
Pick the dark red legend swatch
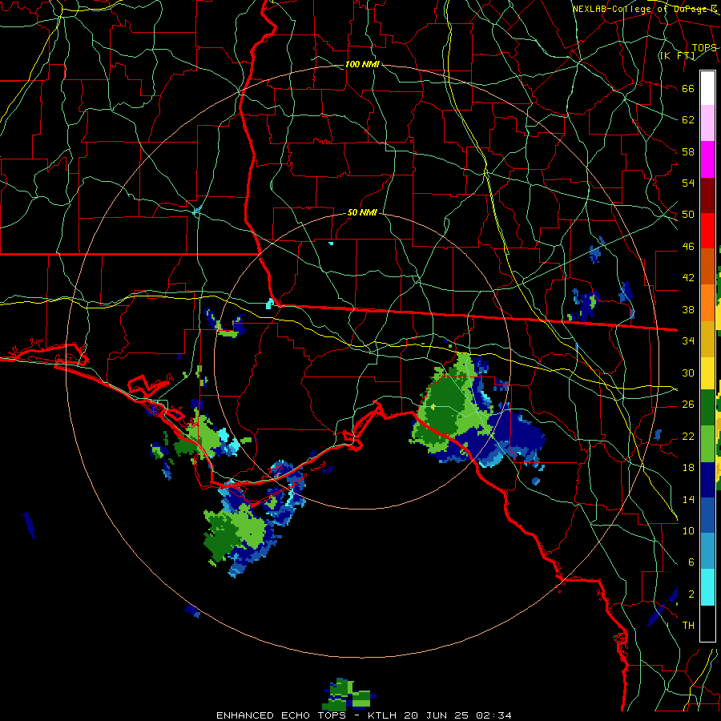tap(707, 196)
